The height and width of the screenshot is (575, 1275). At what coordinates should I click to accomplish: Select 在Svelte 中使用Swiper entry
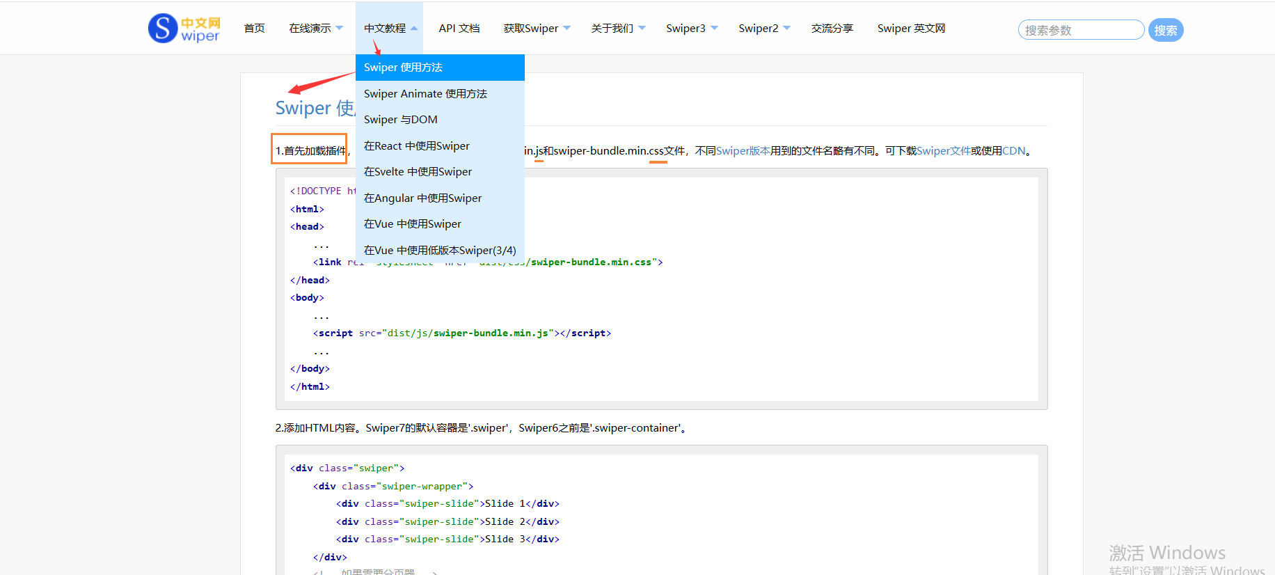pos(440,172)
